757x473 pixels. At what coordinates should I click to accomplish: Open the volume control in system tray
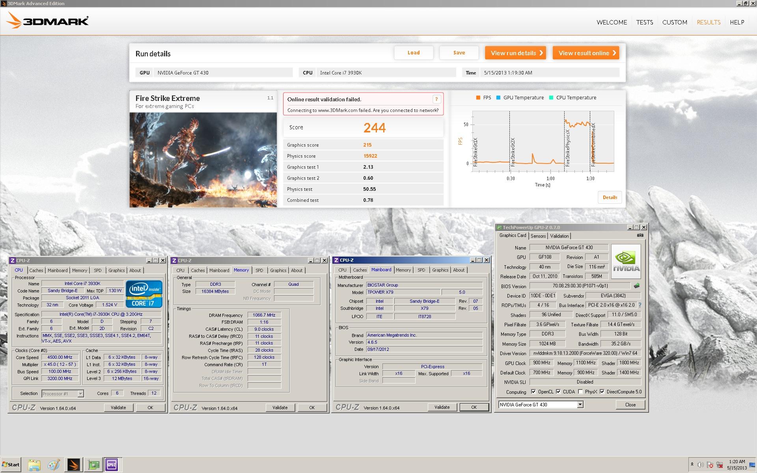tap(701, 465)
